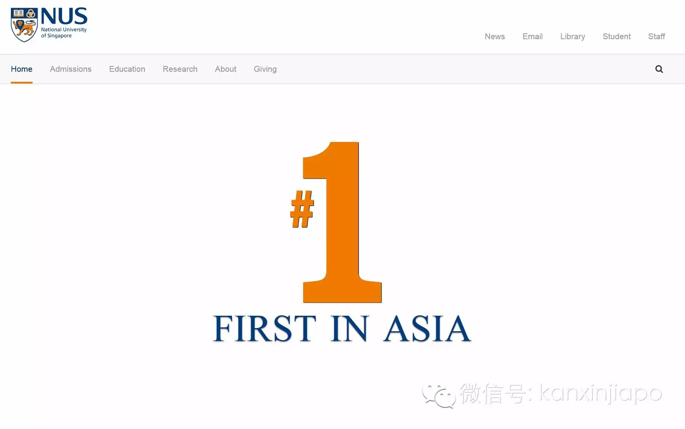Click National University of Singapore text
The height and width of the screenshot is (429, 685).
[x=64, y=33]
